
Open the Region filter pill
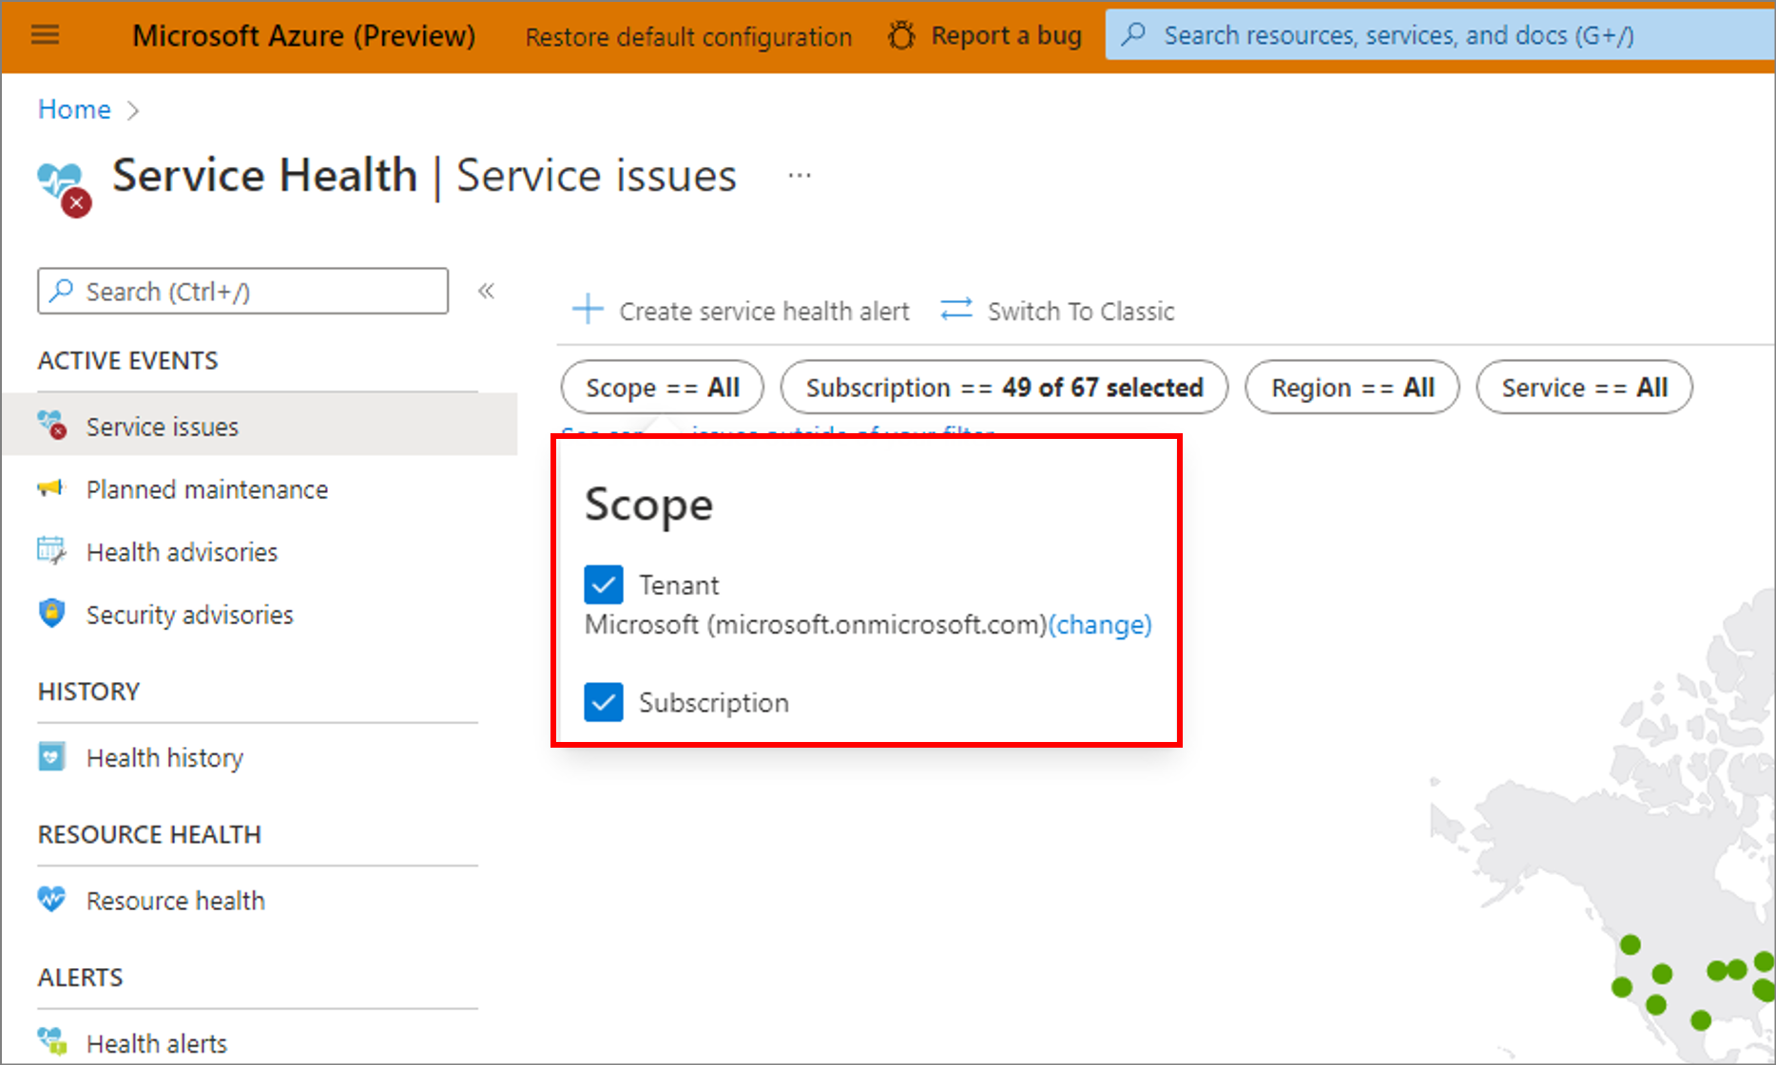pyautogui.click(x=1352, y=388)
